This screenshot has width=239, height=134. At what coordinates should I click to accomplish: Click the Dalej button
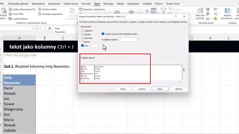[x=160, y=89]
